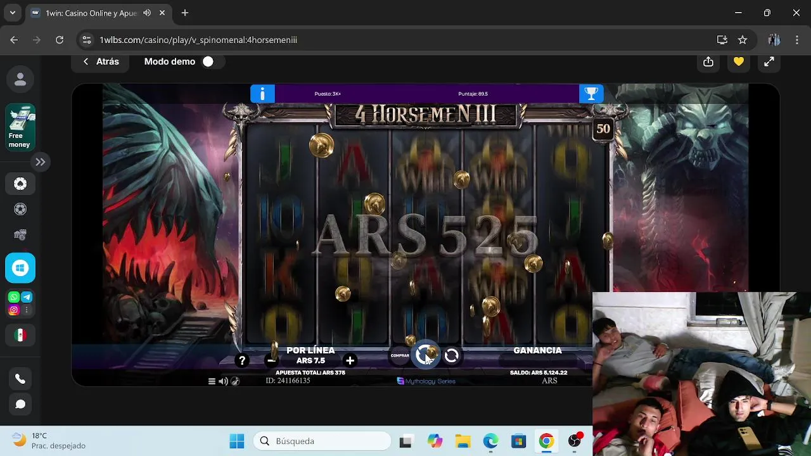The height and width of the screenshot is (456, 811).
Task: Decrease bet per line with minus
Action: [271, 360]
